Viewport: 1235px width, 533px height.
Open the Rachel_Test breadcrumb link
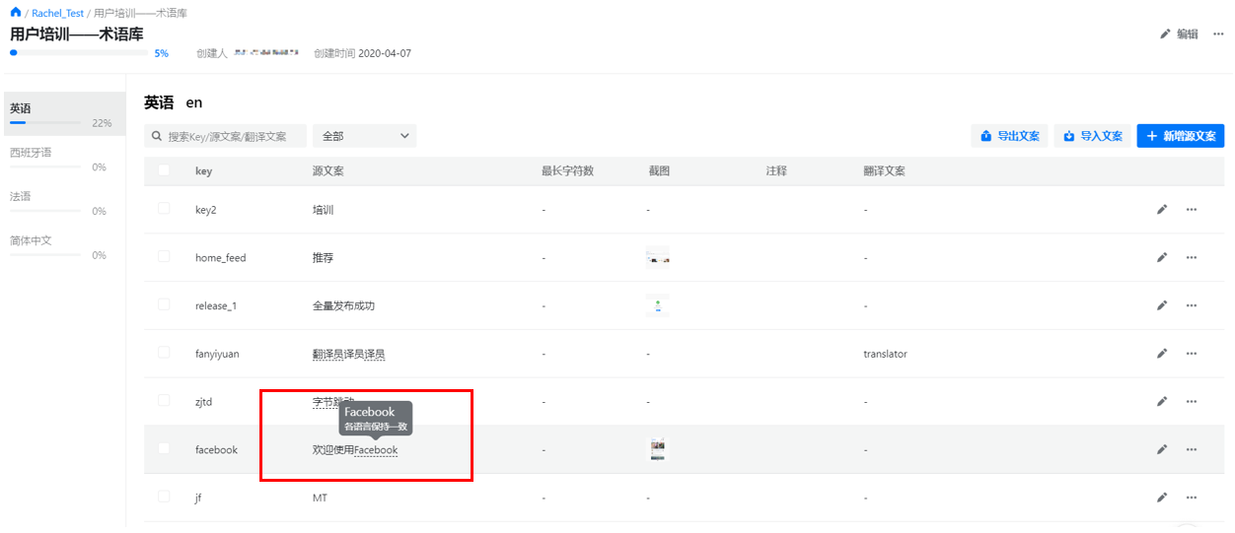(x=57, y=14)
